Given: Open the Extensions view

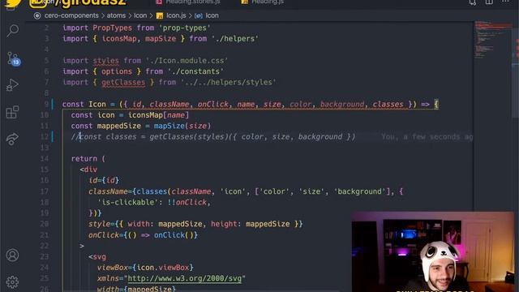Looking at the screenshot, I should (12, 112).
